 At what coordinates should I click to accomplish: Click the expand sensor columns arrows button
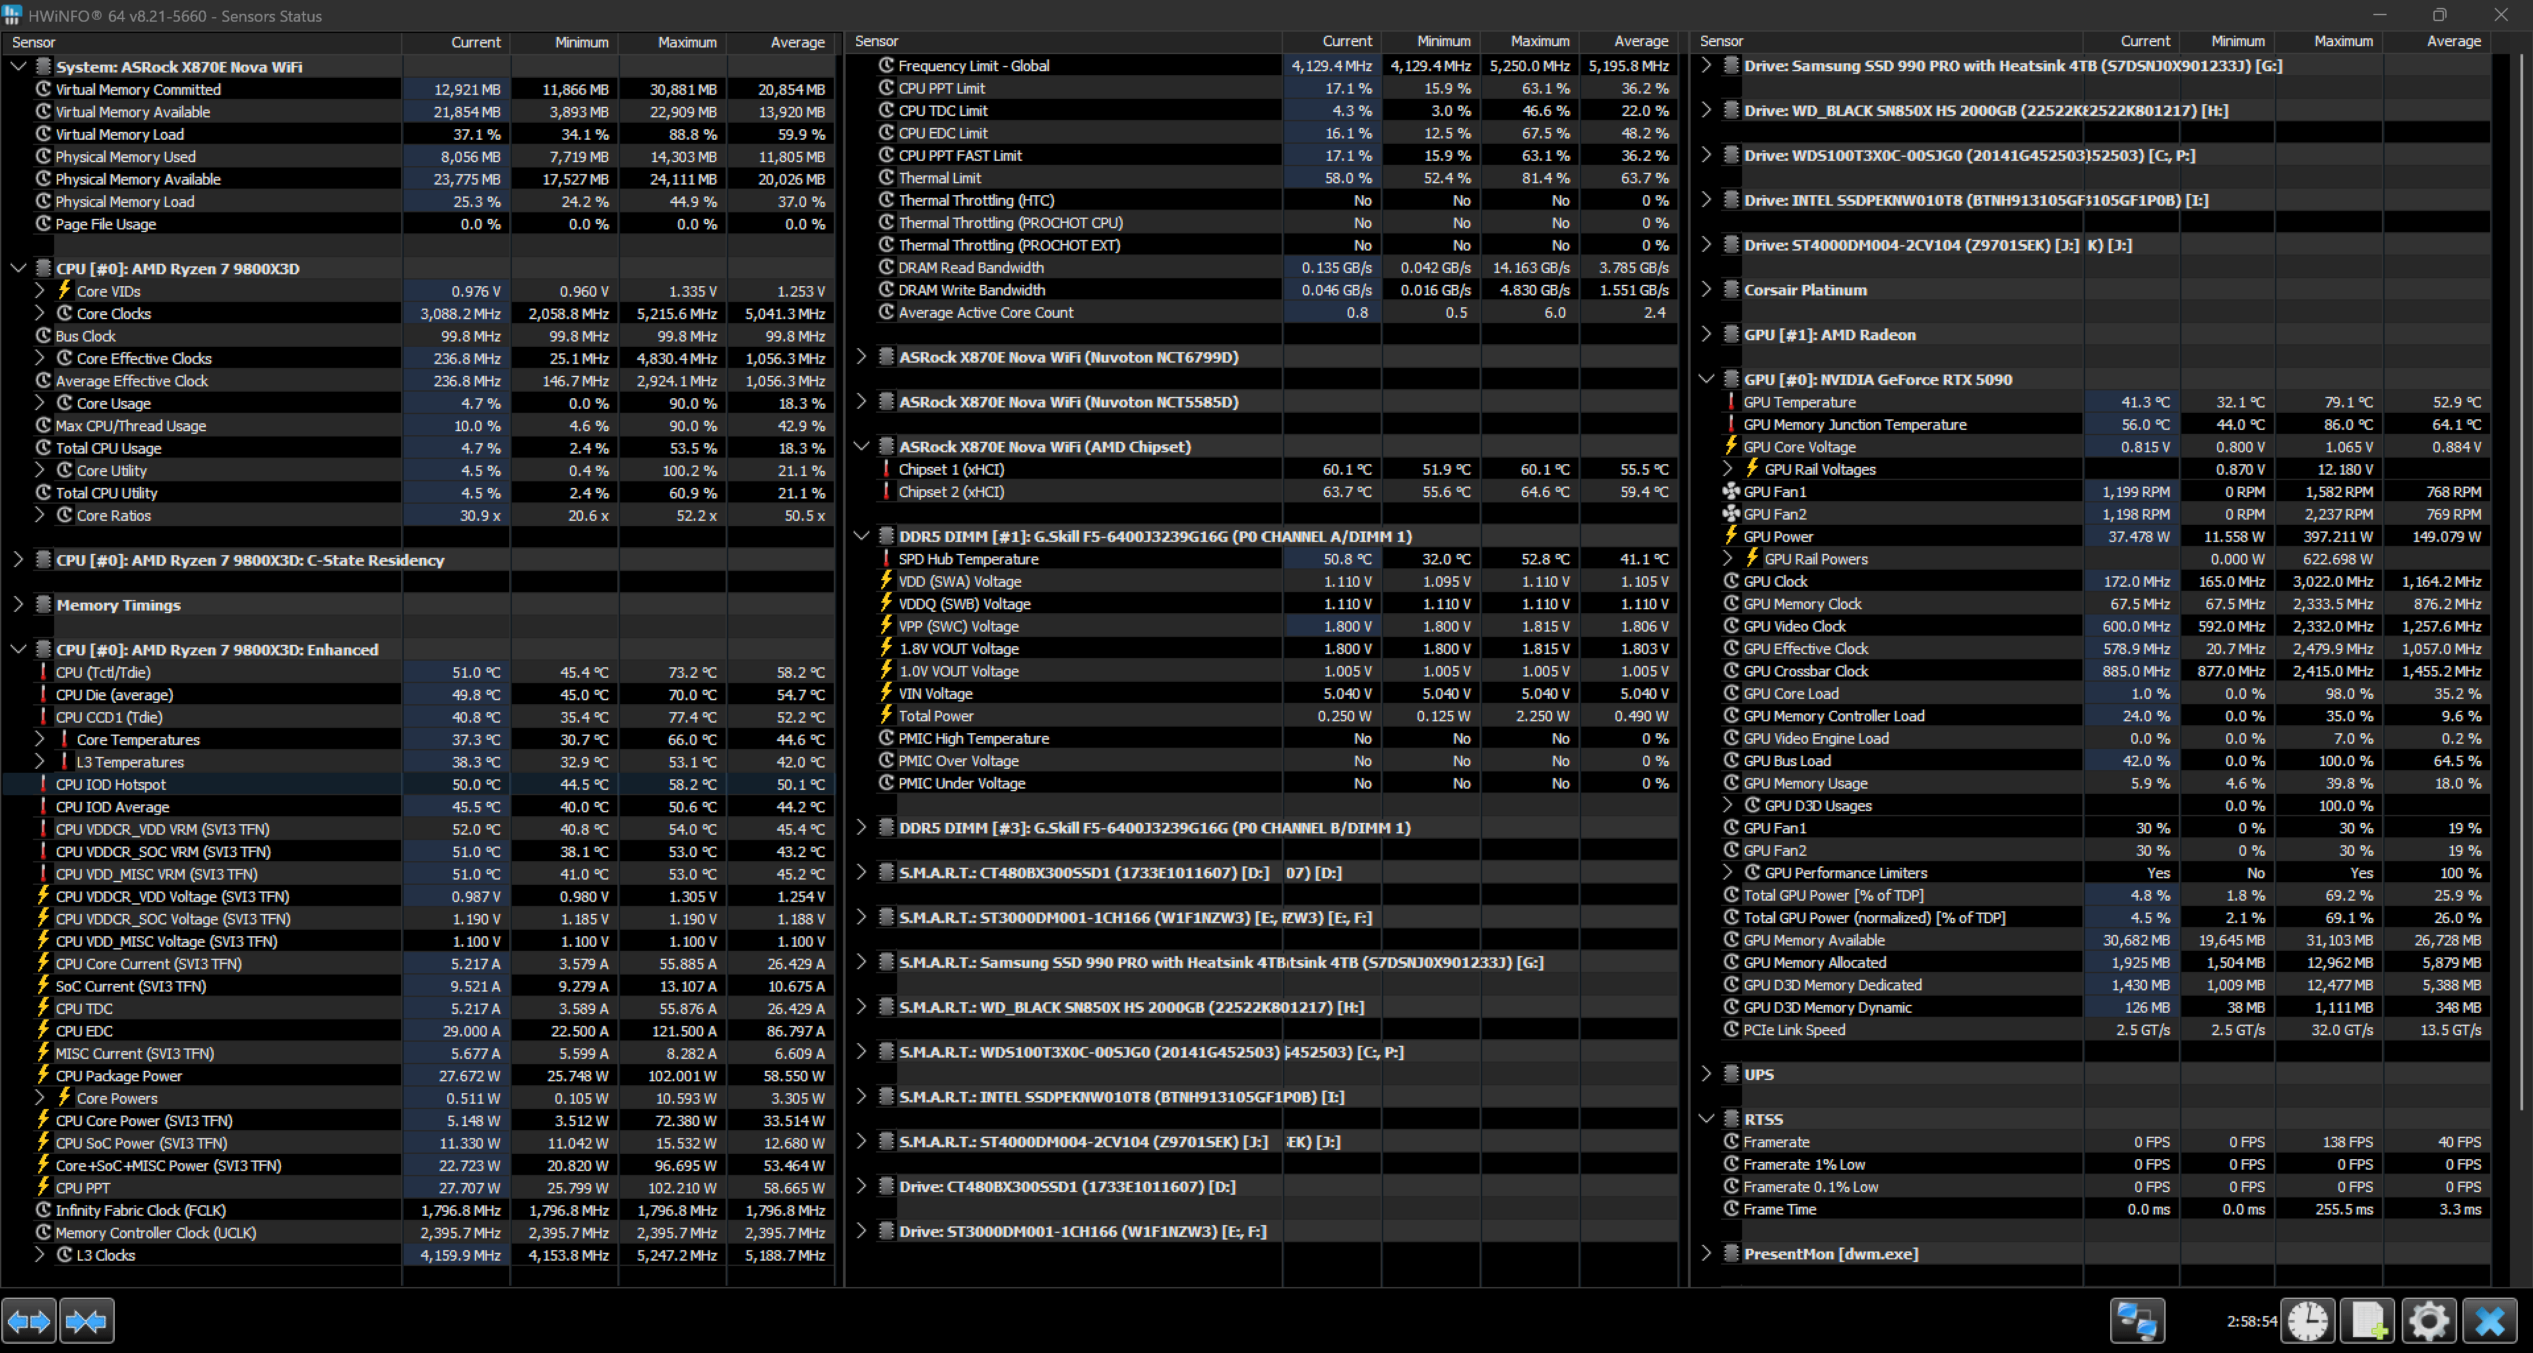click(28, 1321)
